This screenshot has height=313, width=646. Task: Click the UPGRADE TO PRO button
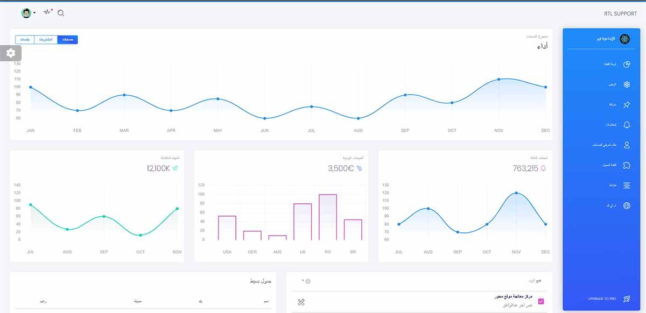click(600, 298)
